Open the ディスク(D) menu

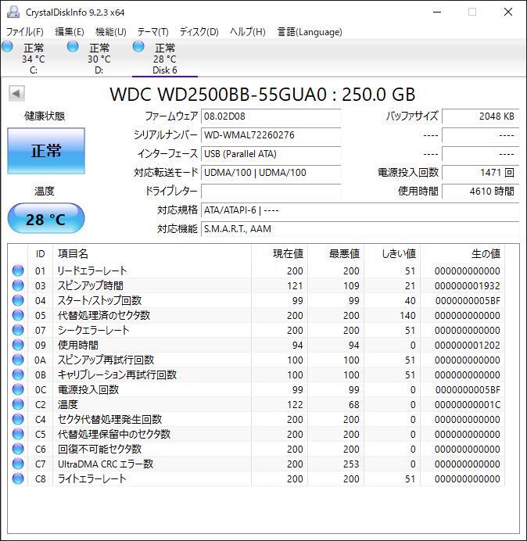click(x=199, y=32)
